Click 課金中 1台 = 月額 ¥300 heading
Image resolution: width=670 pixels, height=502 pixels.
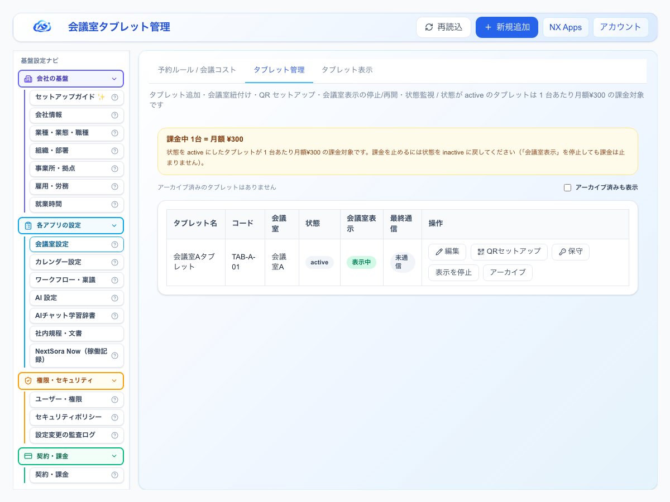pyautogui.click(x=205, y=139)
